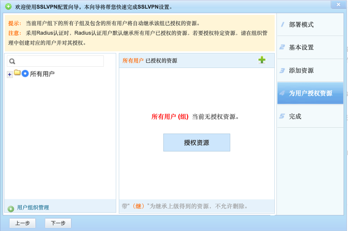
Task: Go to step 5 完成
Action: 310,116
